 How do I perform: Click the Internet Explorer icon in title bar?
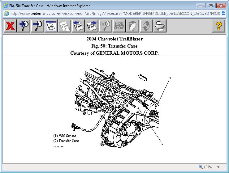coord(5,6)
